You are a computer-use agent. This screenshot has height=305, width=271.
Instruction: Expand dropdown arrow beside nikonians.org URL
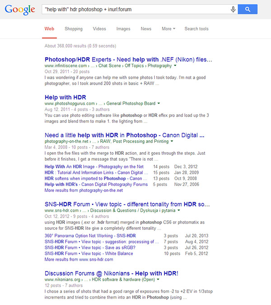coord(158,279)
